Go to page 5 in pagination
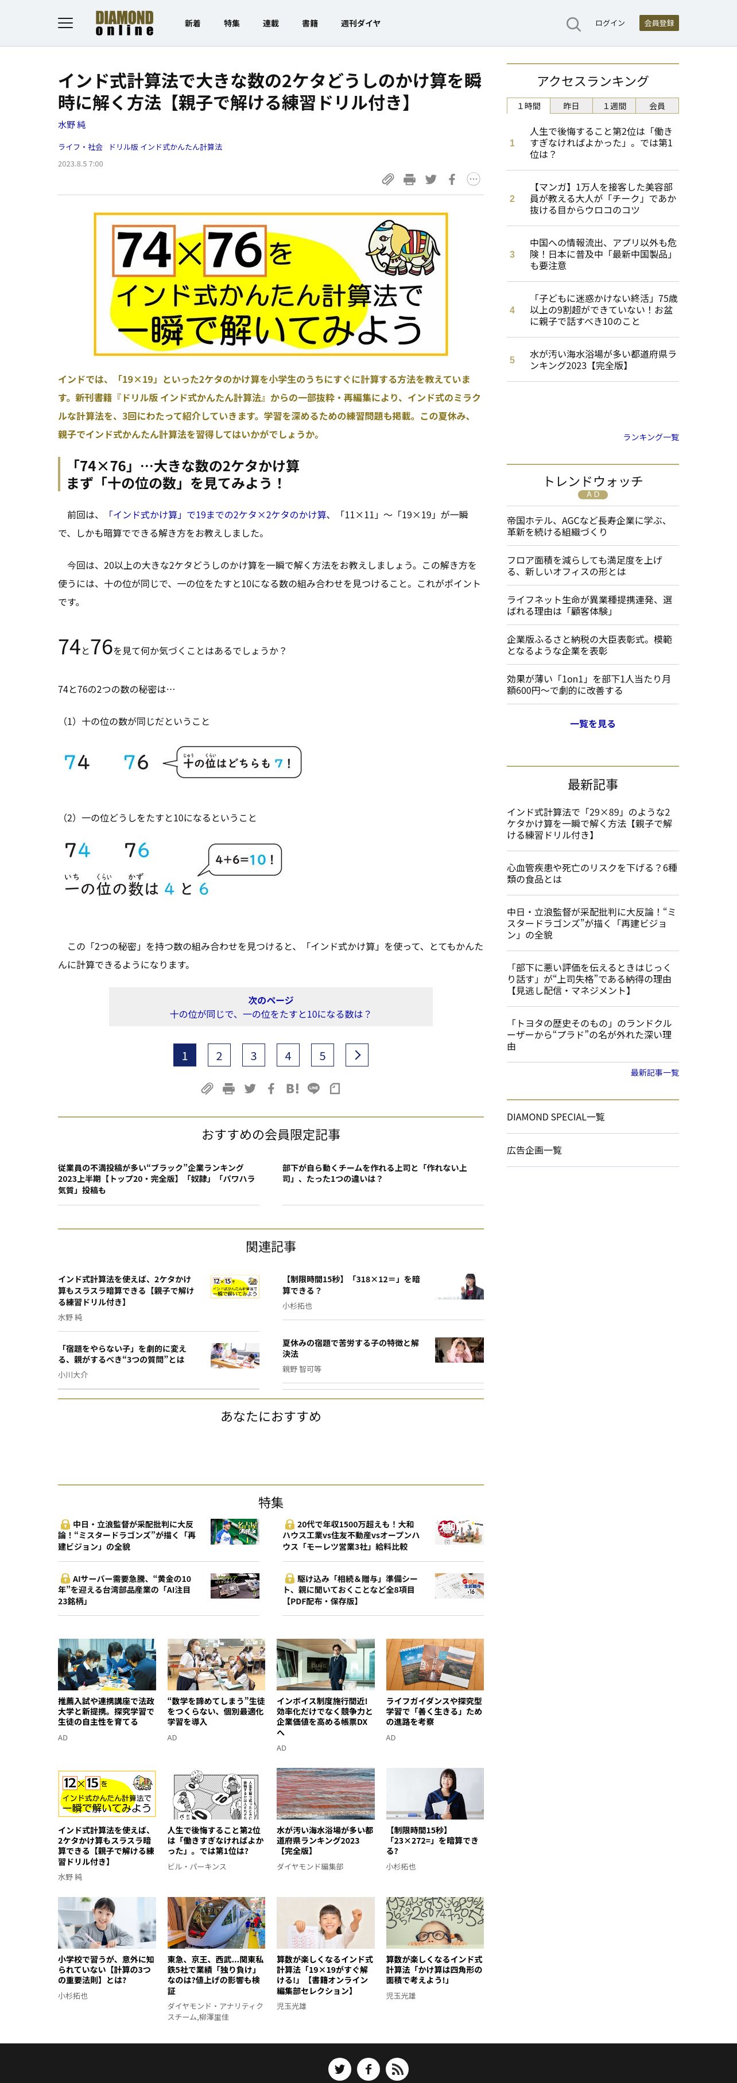737x2083 pixels. [322, 1055]
